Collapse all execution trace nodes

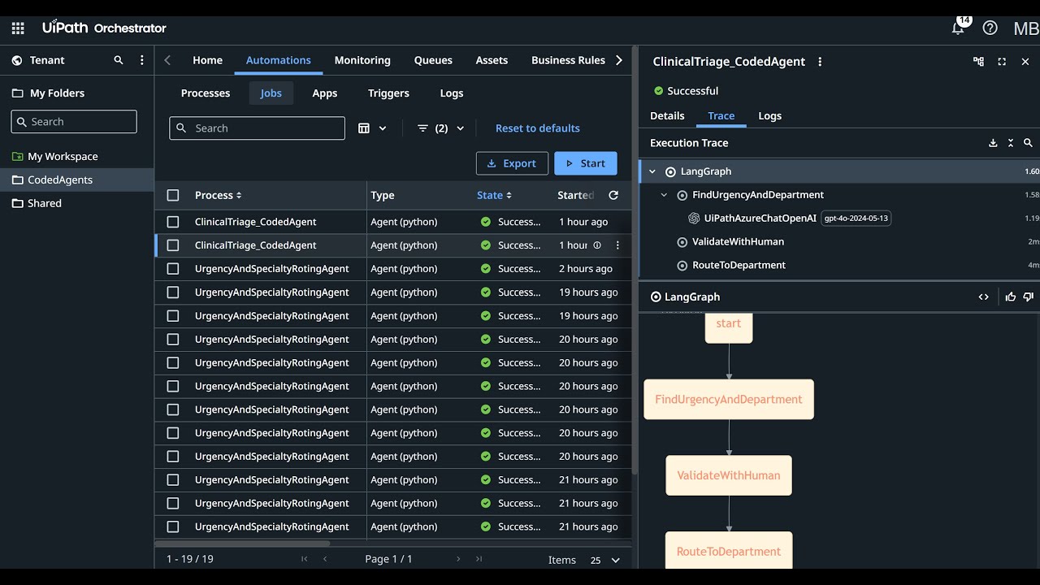click(1011, 143)
